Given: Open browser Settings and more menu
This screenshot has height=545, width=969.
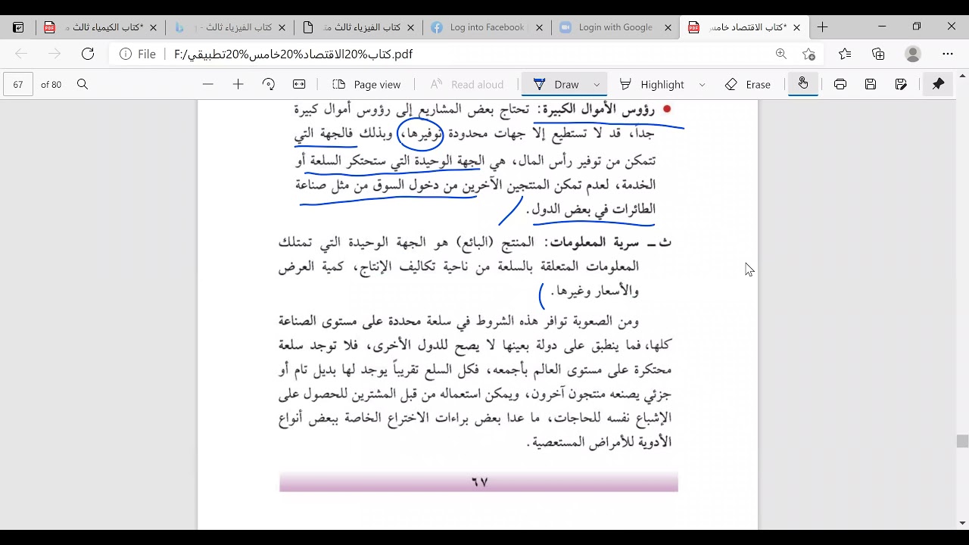Looking at the screenshot, I should 948,54.
